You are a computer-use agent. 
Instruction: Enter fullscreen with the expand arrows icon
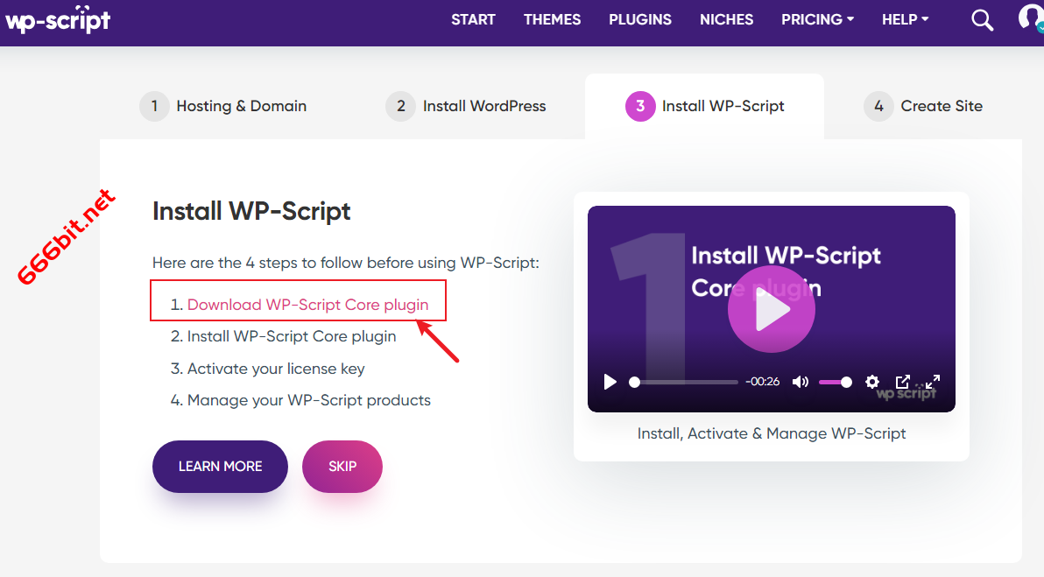pyautogui.click(x=933, y=382)
